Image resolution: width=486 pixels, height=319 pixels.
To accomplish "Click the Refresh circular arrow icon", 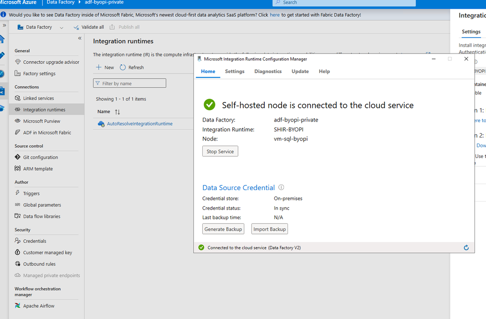I will [x=123, y=68].
